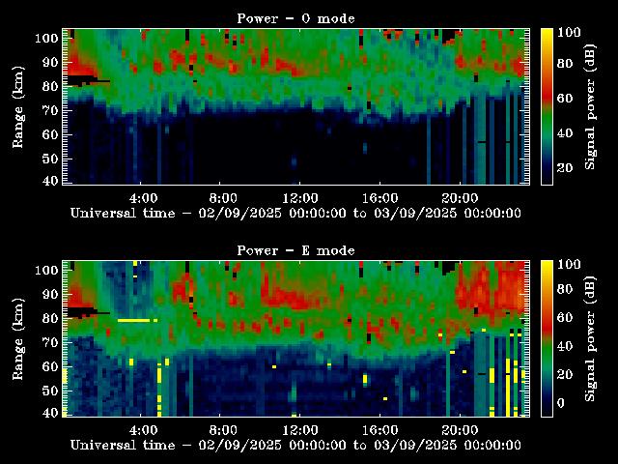This screenshot has height=464, width=618.
Task: Click the 20 value on E mode colorbar scale
Action: pos(567,375)
